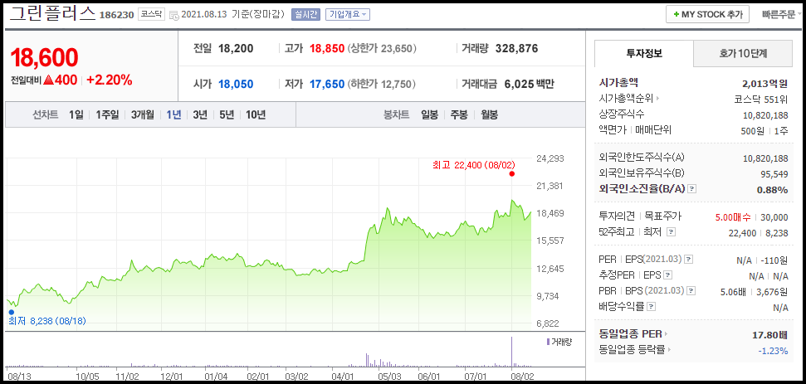Open help icon next to 외국인소진율(B/A)
Screen dimensions: 806x384
692,189
